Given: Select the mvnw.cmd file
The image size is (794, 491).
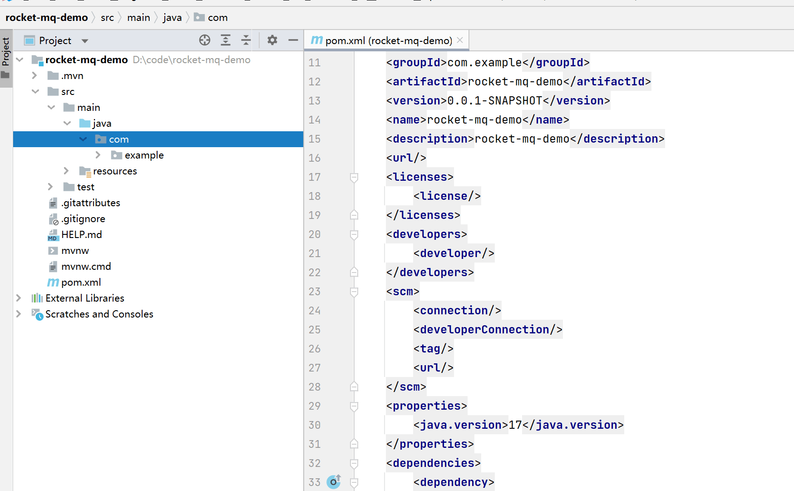Looking at the screenshot, I should click(x=86, y=266).
